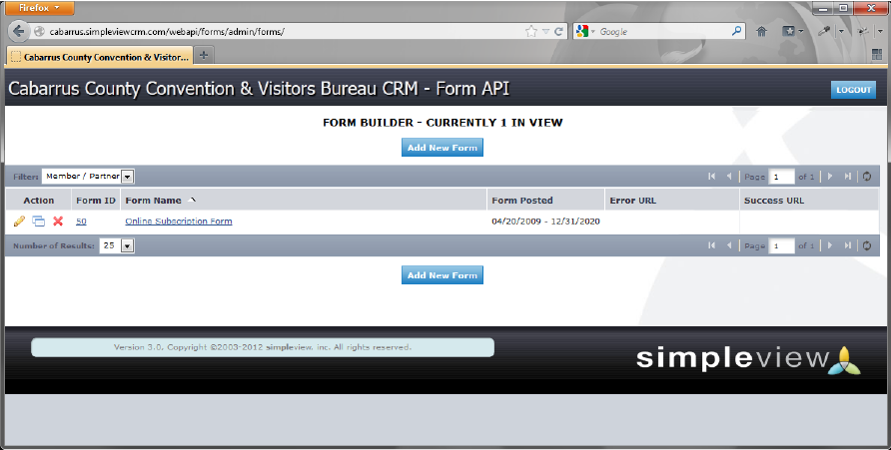The width and height of the screenshot is (891, 450).
Task: Delete form 50 with the red X
Action: tap(58, 222)
